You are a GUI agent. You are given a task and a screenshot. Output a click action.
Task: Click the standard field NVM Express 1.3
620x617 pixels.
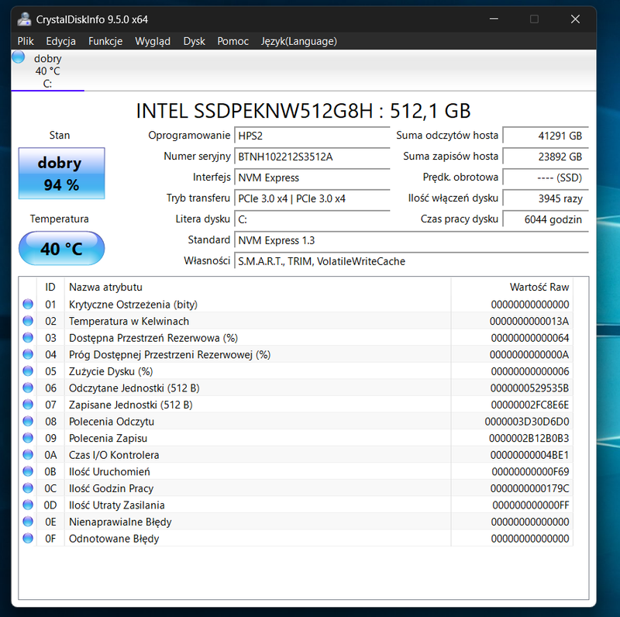[412, 240]
